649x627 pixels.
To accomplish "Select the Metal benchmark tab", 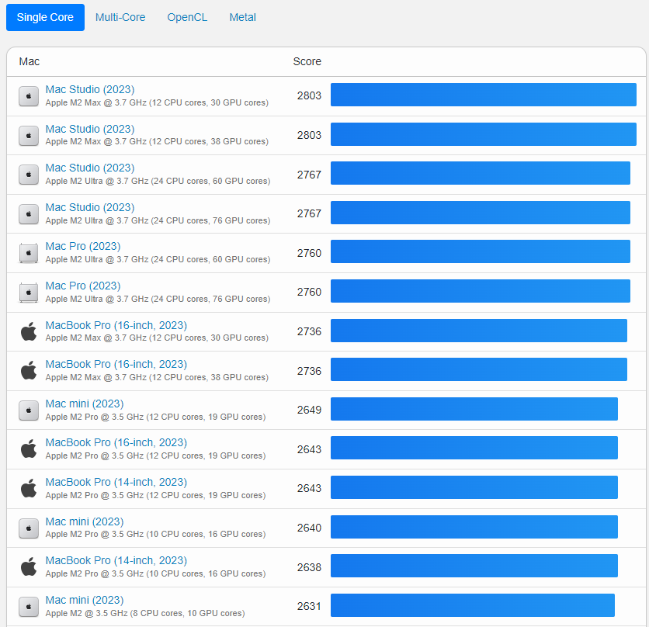I will coord(242,17).
